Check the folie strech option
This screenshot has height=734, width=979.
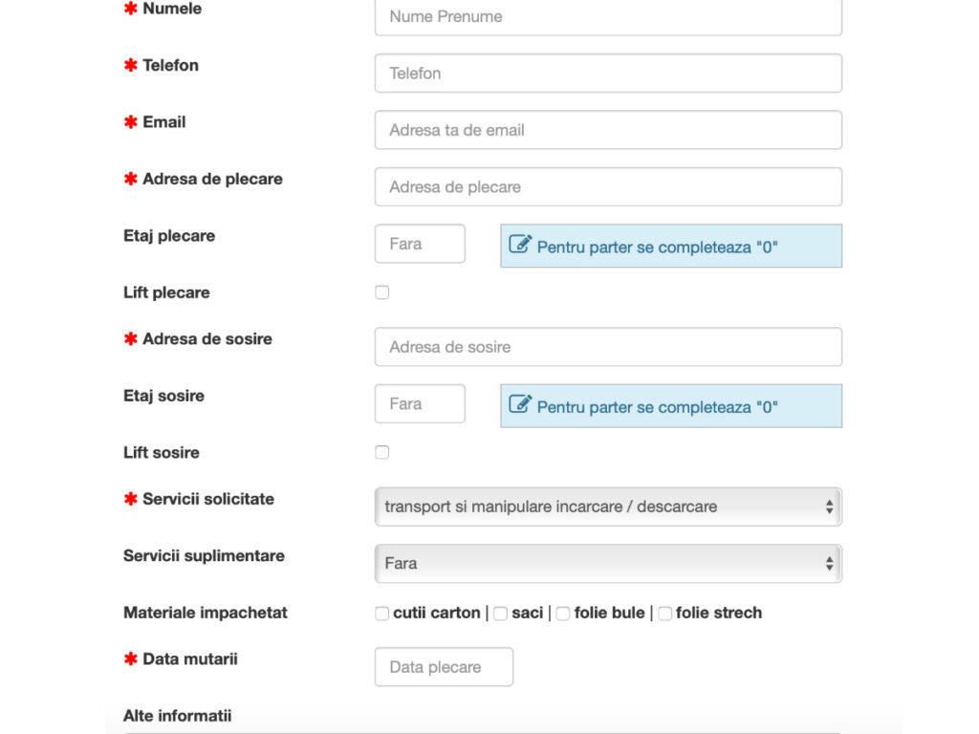(664, 613)
